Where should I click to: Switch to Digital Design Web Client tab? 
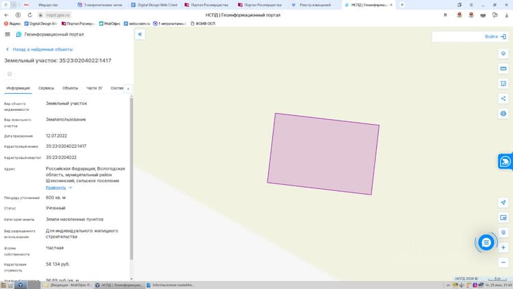(154, 5)
